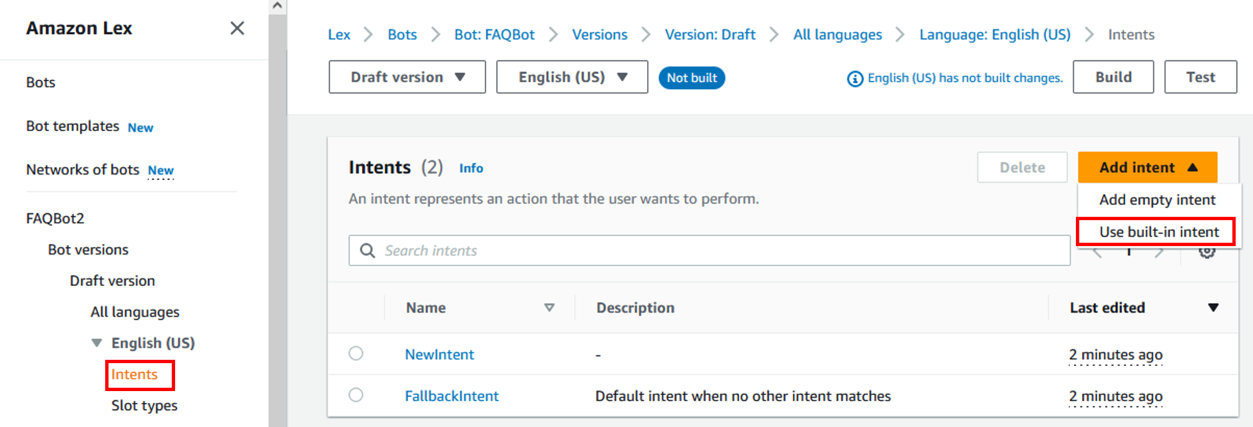Choose Add empty intent menu option

click(1157, 200)
